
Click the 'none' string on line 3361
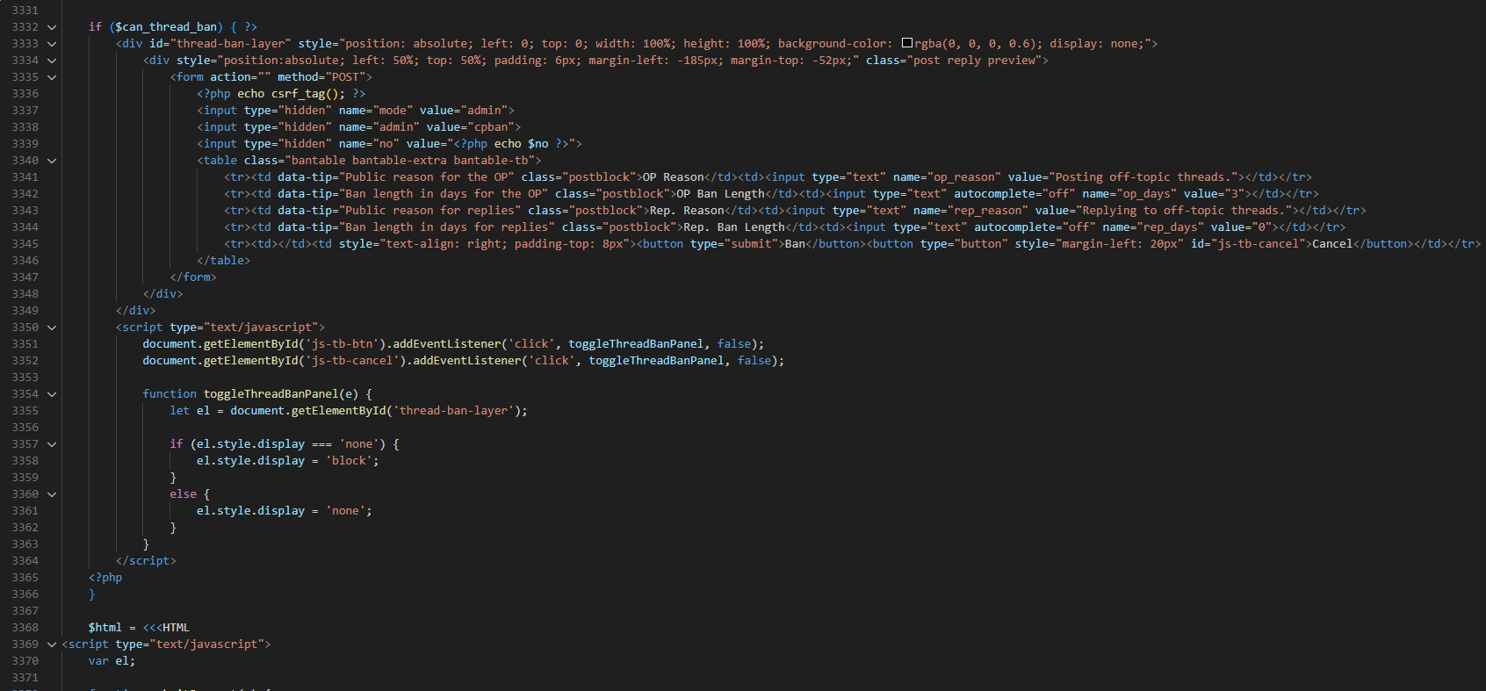tap(345, 511)
